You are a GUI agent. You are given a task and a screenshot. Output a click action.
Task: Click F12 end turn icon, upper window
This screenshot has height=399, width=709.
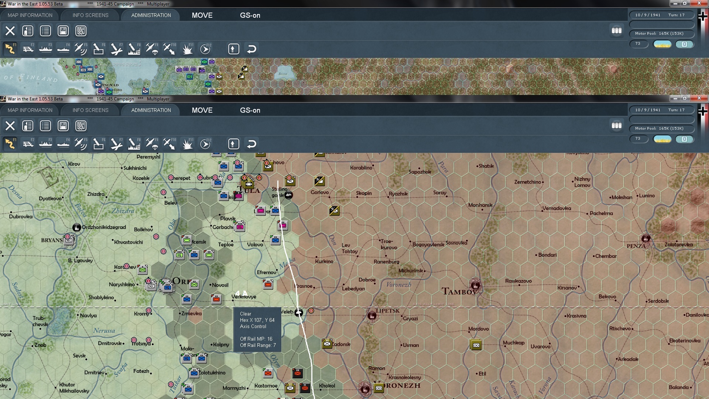205,49
